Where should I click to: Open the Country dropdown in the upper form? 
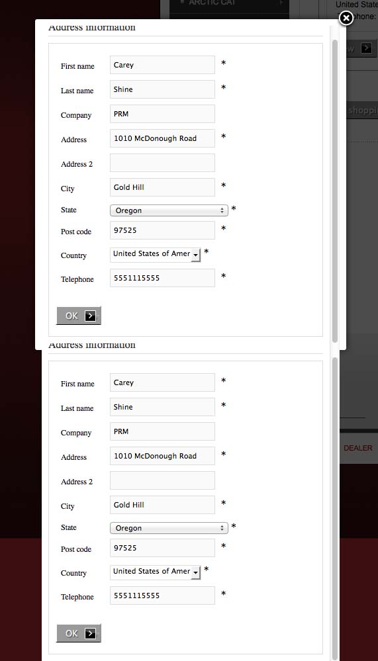pos(156,254)
